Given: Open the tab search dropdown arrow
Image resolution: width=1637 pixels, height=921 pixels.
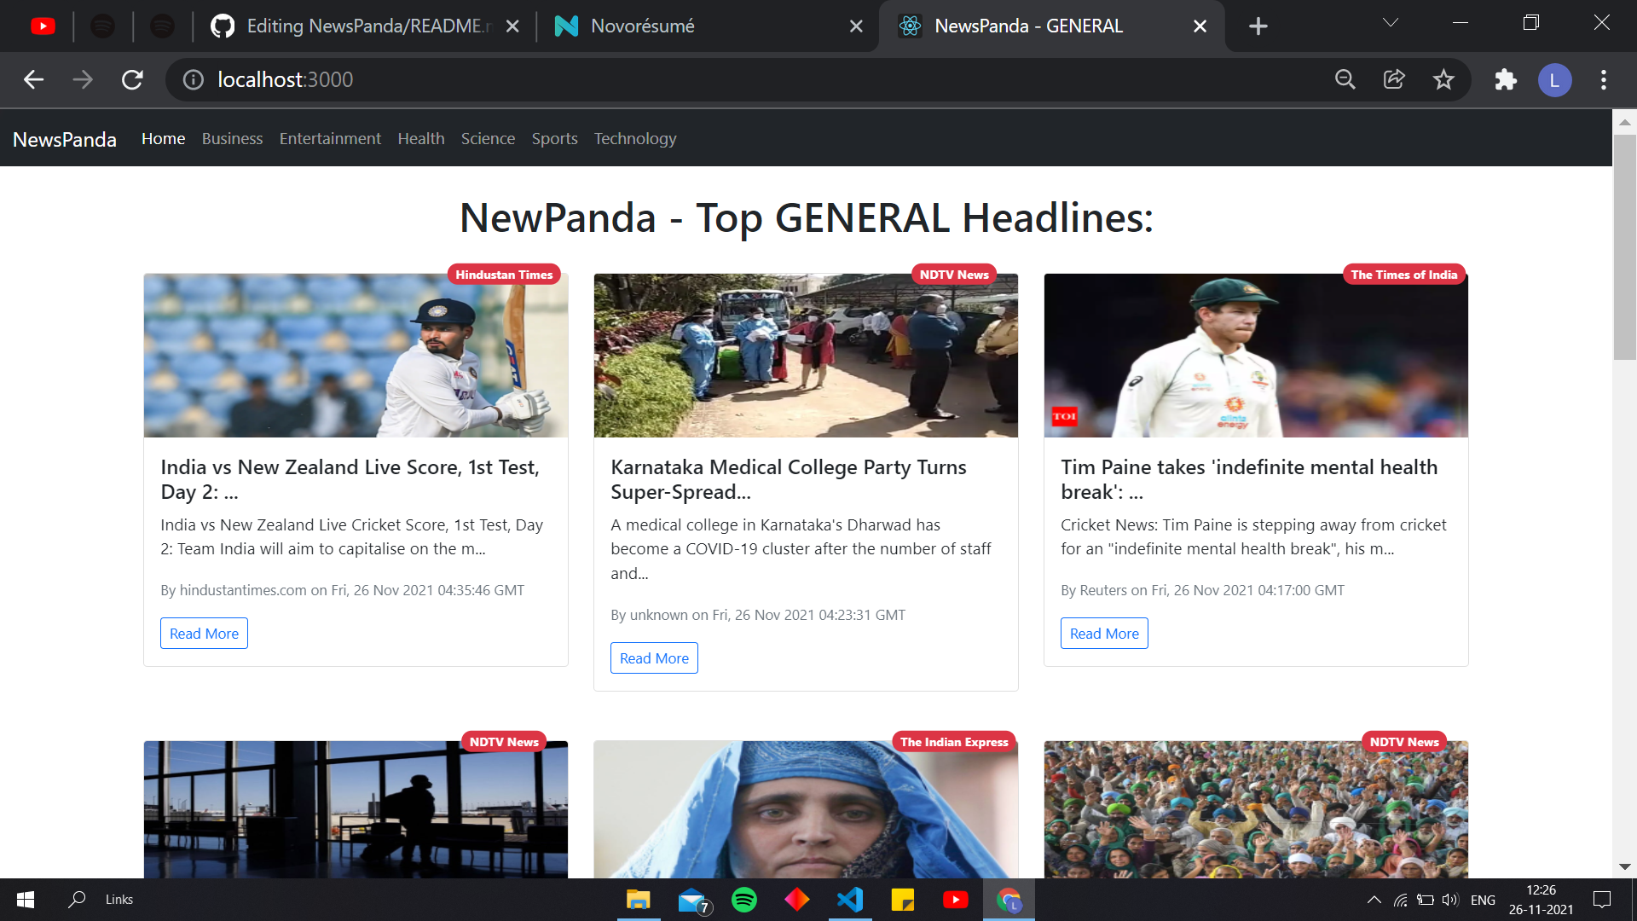Looking at the screenshot, I should point(1389,22).
